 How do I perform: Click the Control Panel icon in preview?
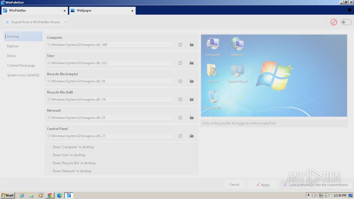(x=237, y=74)
